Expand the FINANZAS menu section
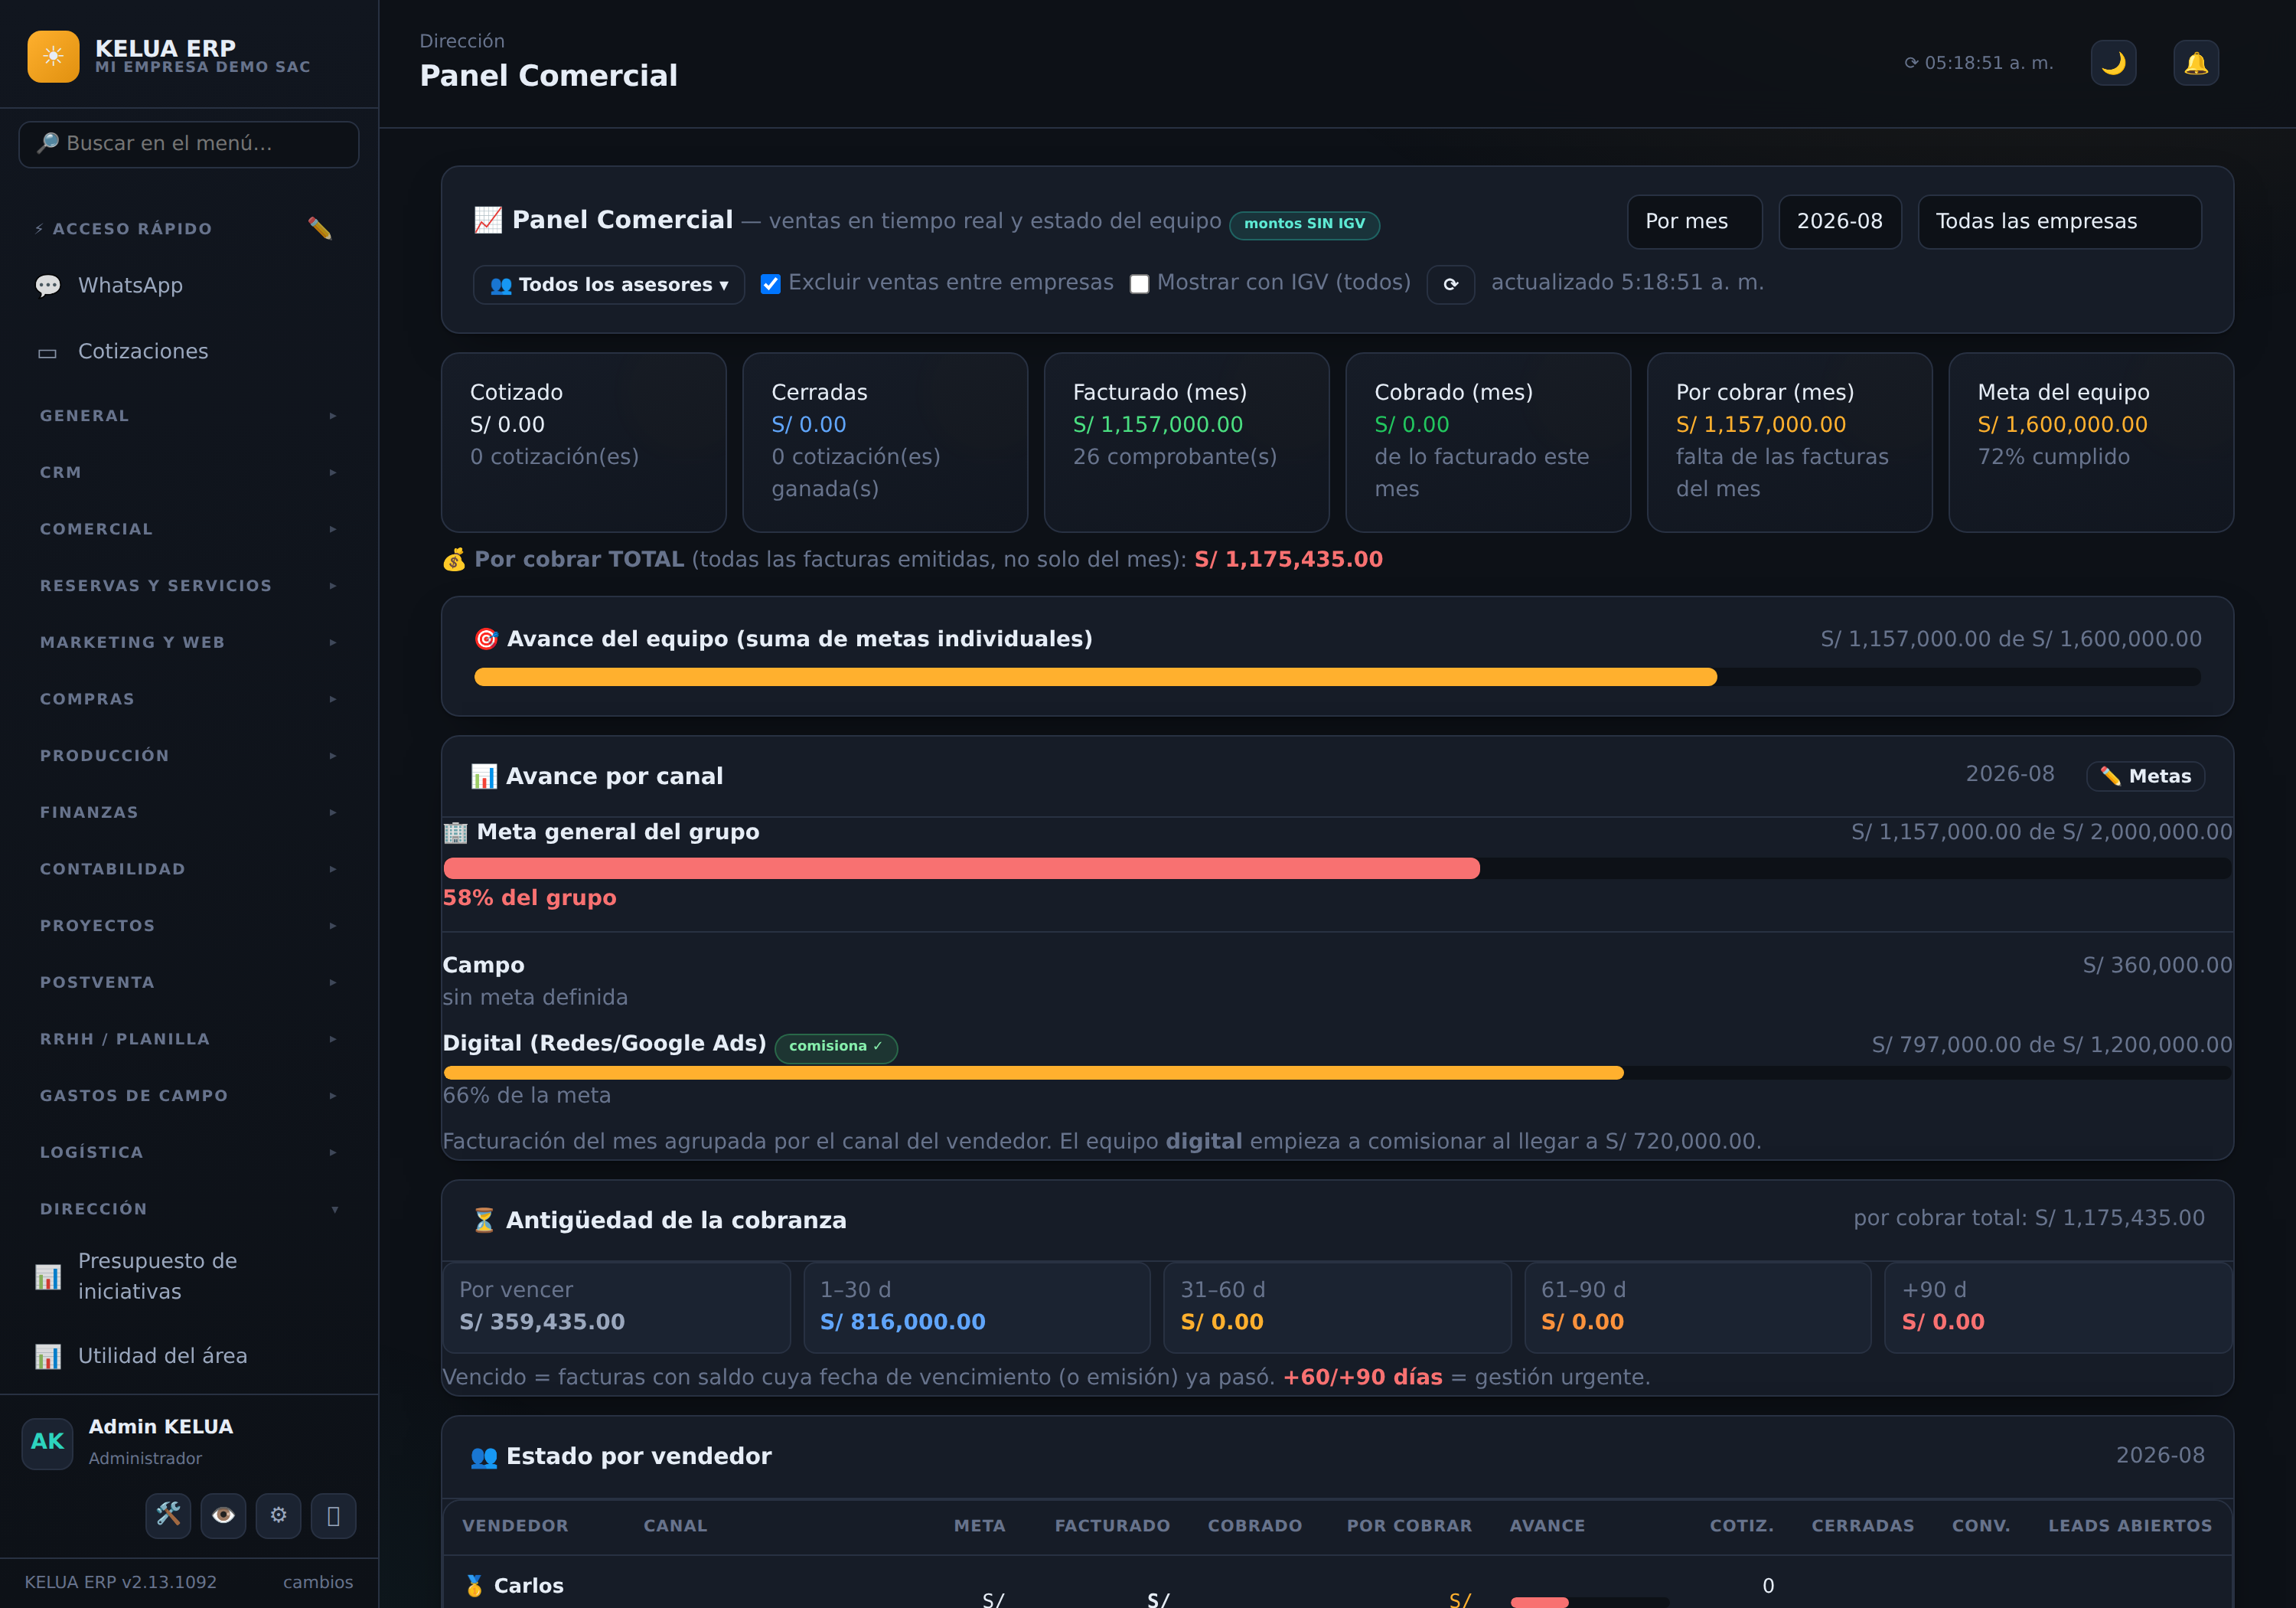The width and height of the screenshot is (2296, 1608). click(189, 812)
